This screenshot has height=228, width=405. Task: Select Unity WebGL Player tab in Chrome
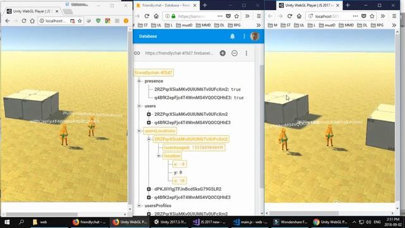click(33, 11)
